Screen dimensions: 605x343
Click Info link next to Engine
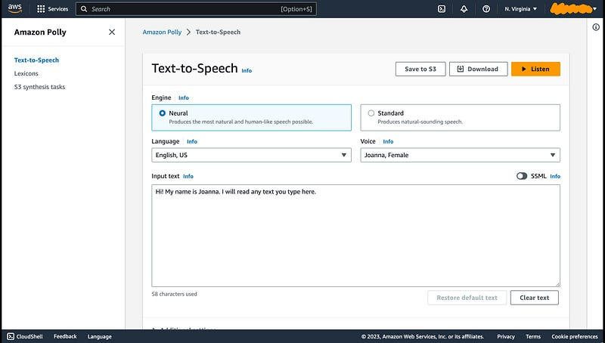184,98
